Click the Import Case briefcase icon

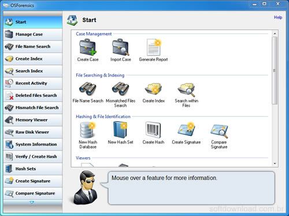[121, 47]
